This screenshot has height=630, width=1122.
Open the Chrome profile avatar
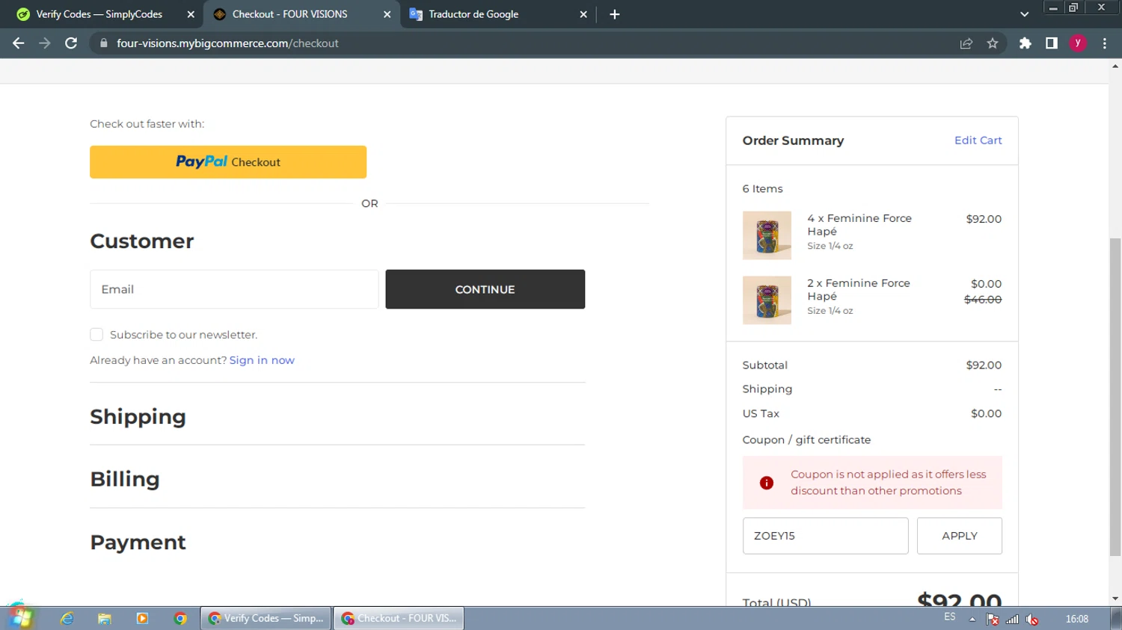pyautogui.click(x=1078, y=43)
